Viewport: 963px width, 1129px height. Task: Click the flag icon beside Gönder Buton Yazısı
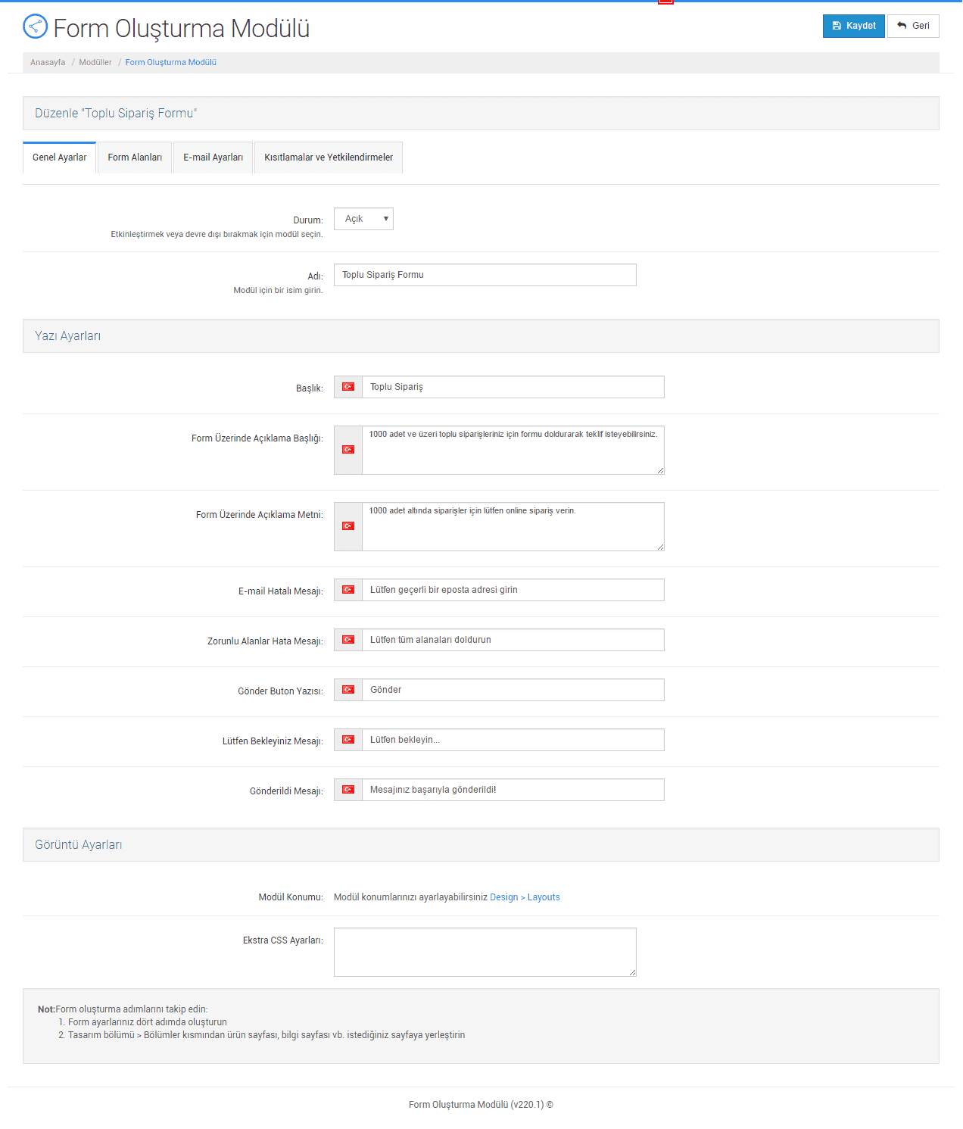tap(348, 690)
